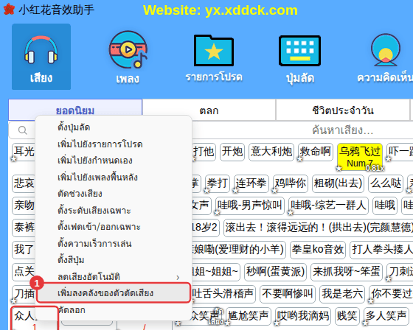The height and width of the screenshot is (330, 413).
Task: Play the 哇哦-综艺一群人 sound button
Action: (328, 206)
